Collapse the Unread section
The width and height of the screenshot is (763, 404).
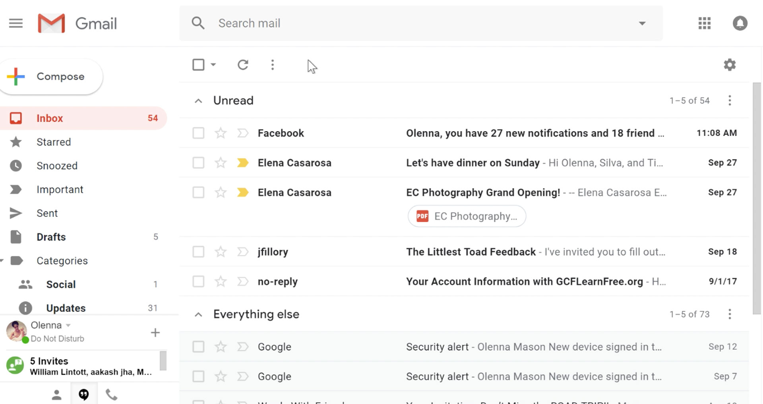coord(198,100)
